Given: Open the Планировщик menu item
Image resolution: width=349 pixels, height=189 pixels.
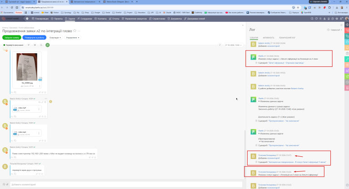Looking at the screenshot, I should coord(40,19).
